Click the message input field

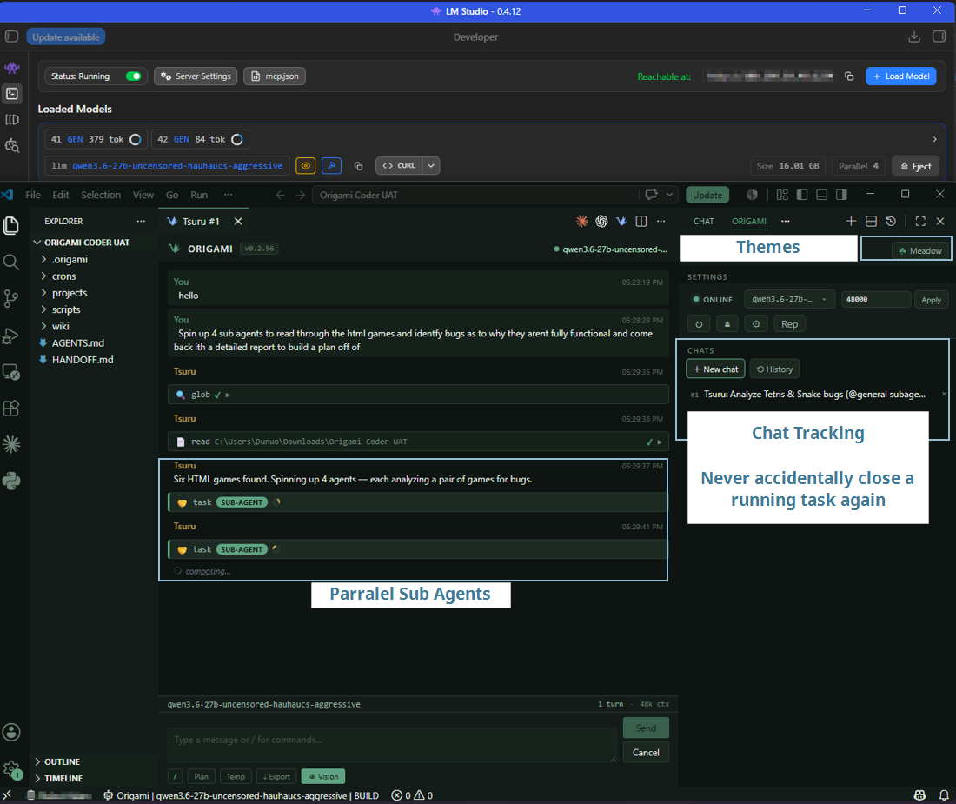click(x=392, y=745)
